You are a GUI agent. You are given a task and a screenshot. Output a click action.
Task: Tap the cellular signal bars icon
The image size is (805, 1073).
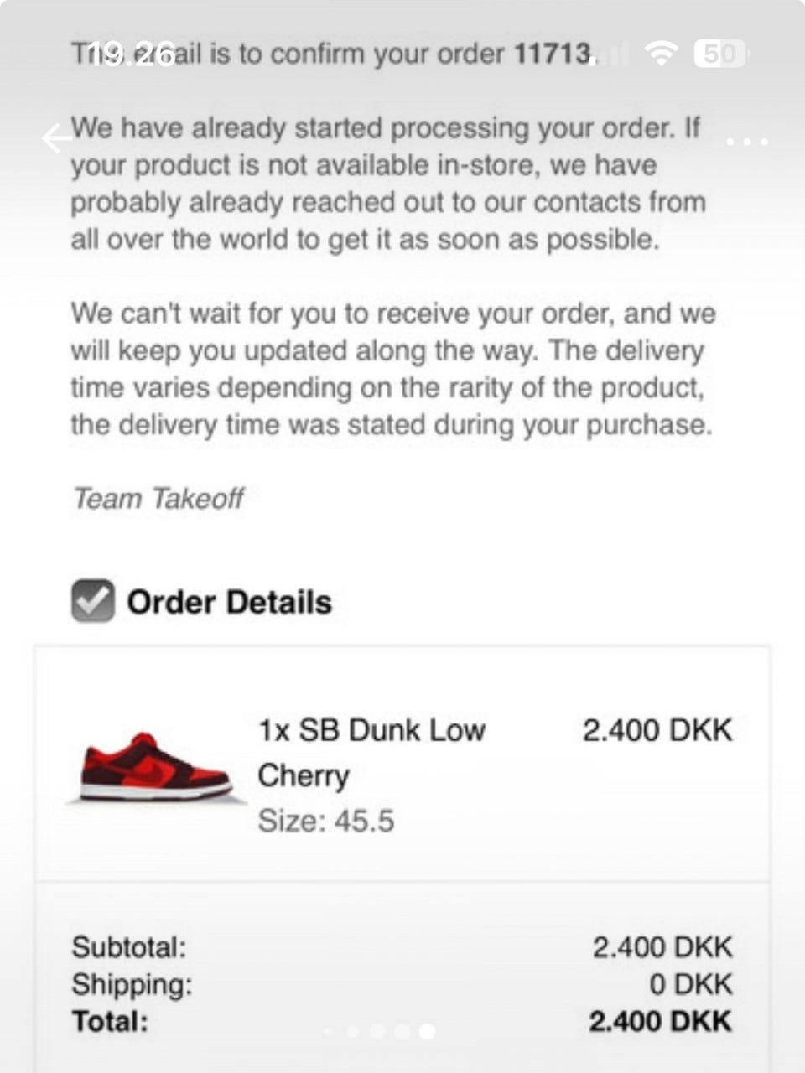coord(617,55)
